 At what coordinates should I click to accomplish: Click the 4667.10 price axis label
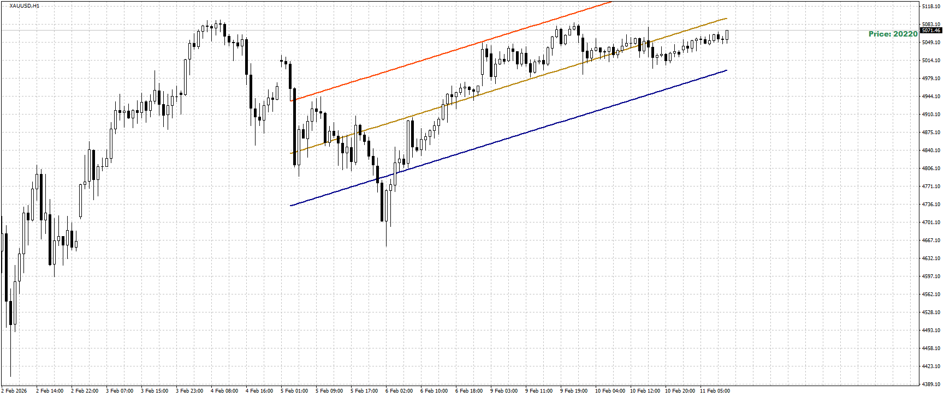point(930,240)
